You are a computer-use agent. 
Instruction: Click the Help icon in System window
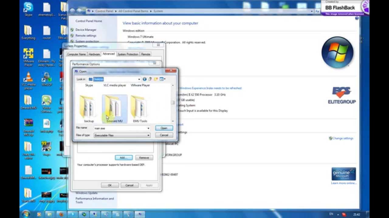pyautogui.click(x=357, y=18)
